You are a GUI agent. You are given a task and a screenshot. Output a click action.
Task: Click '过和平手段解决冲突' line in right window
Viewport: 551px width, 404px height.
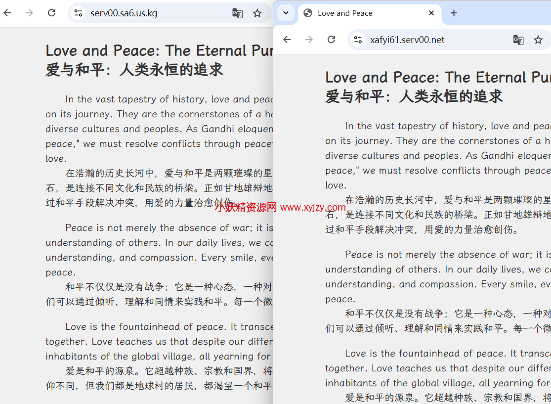click(x=422, y=229)
